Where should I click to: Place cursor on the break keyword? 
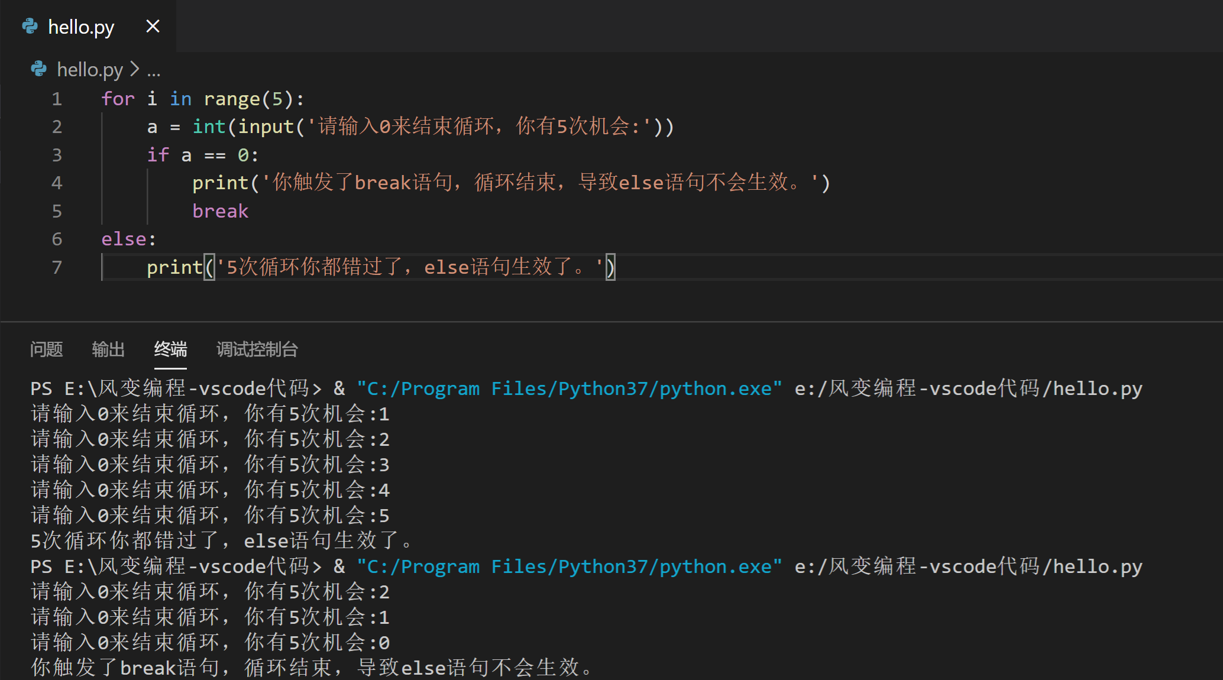[219, 211]
